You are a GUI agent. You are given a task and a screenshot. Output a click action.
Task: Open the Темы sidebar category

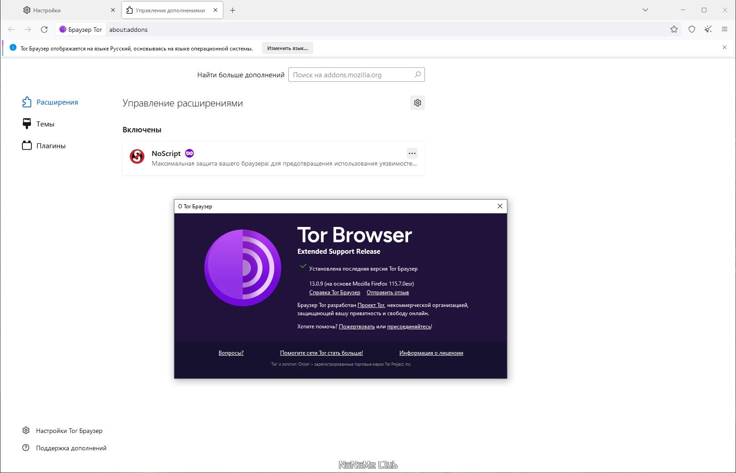click(38, 124)
